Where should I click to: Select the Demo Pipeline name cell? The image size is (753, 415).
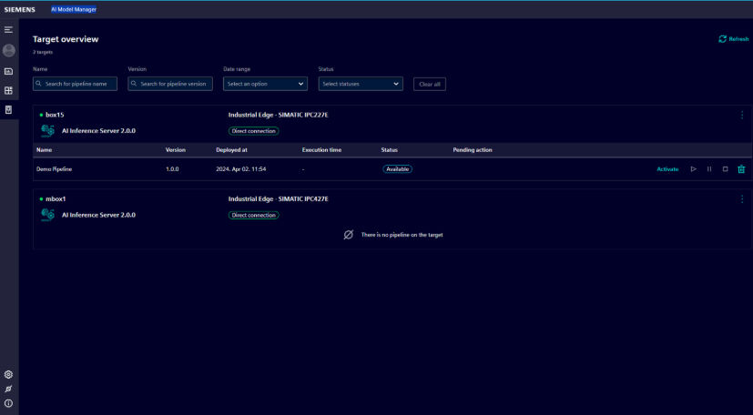[55, 169]
